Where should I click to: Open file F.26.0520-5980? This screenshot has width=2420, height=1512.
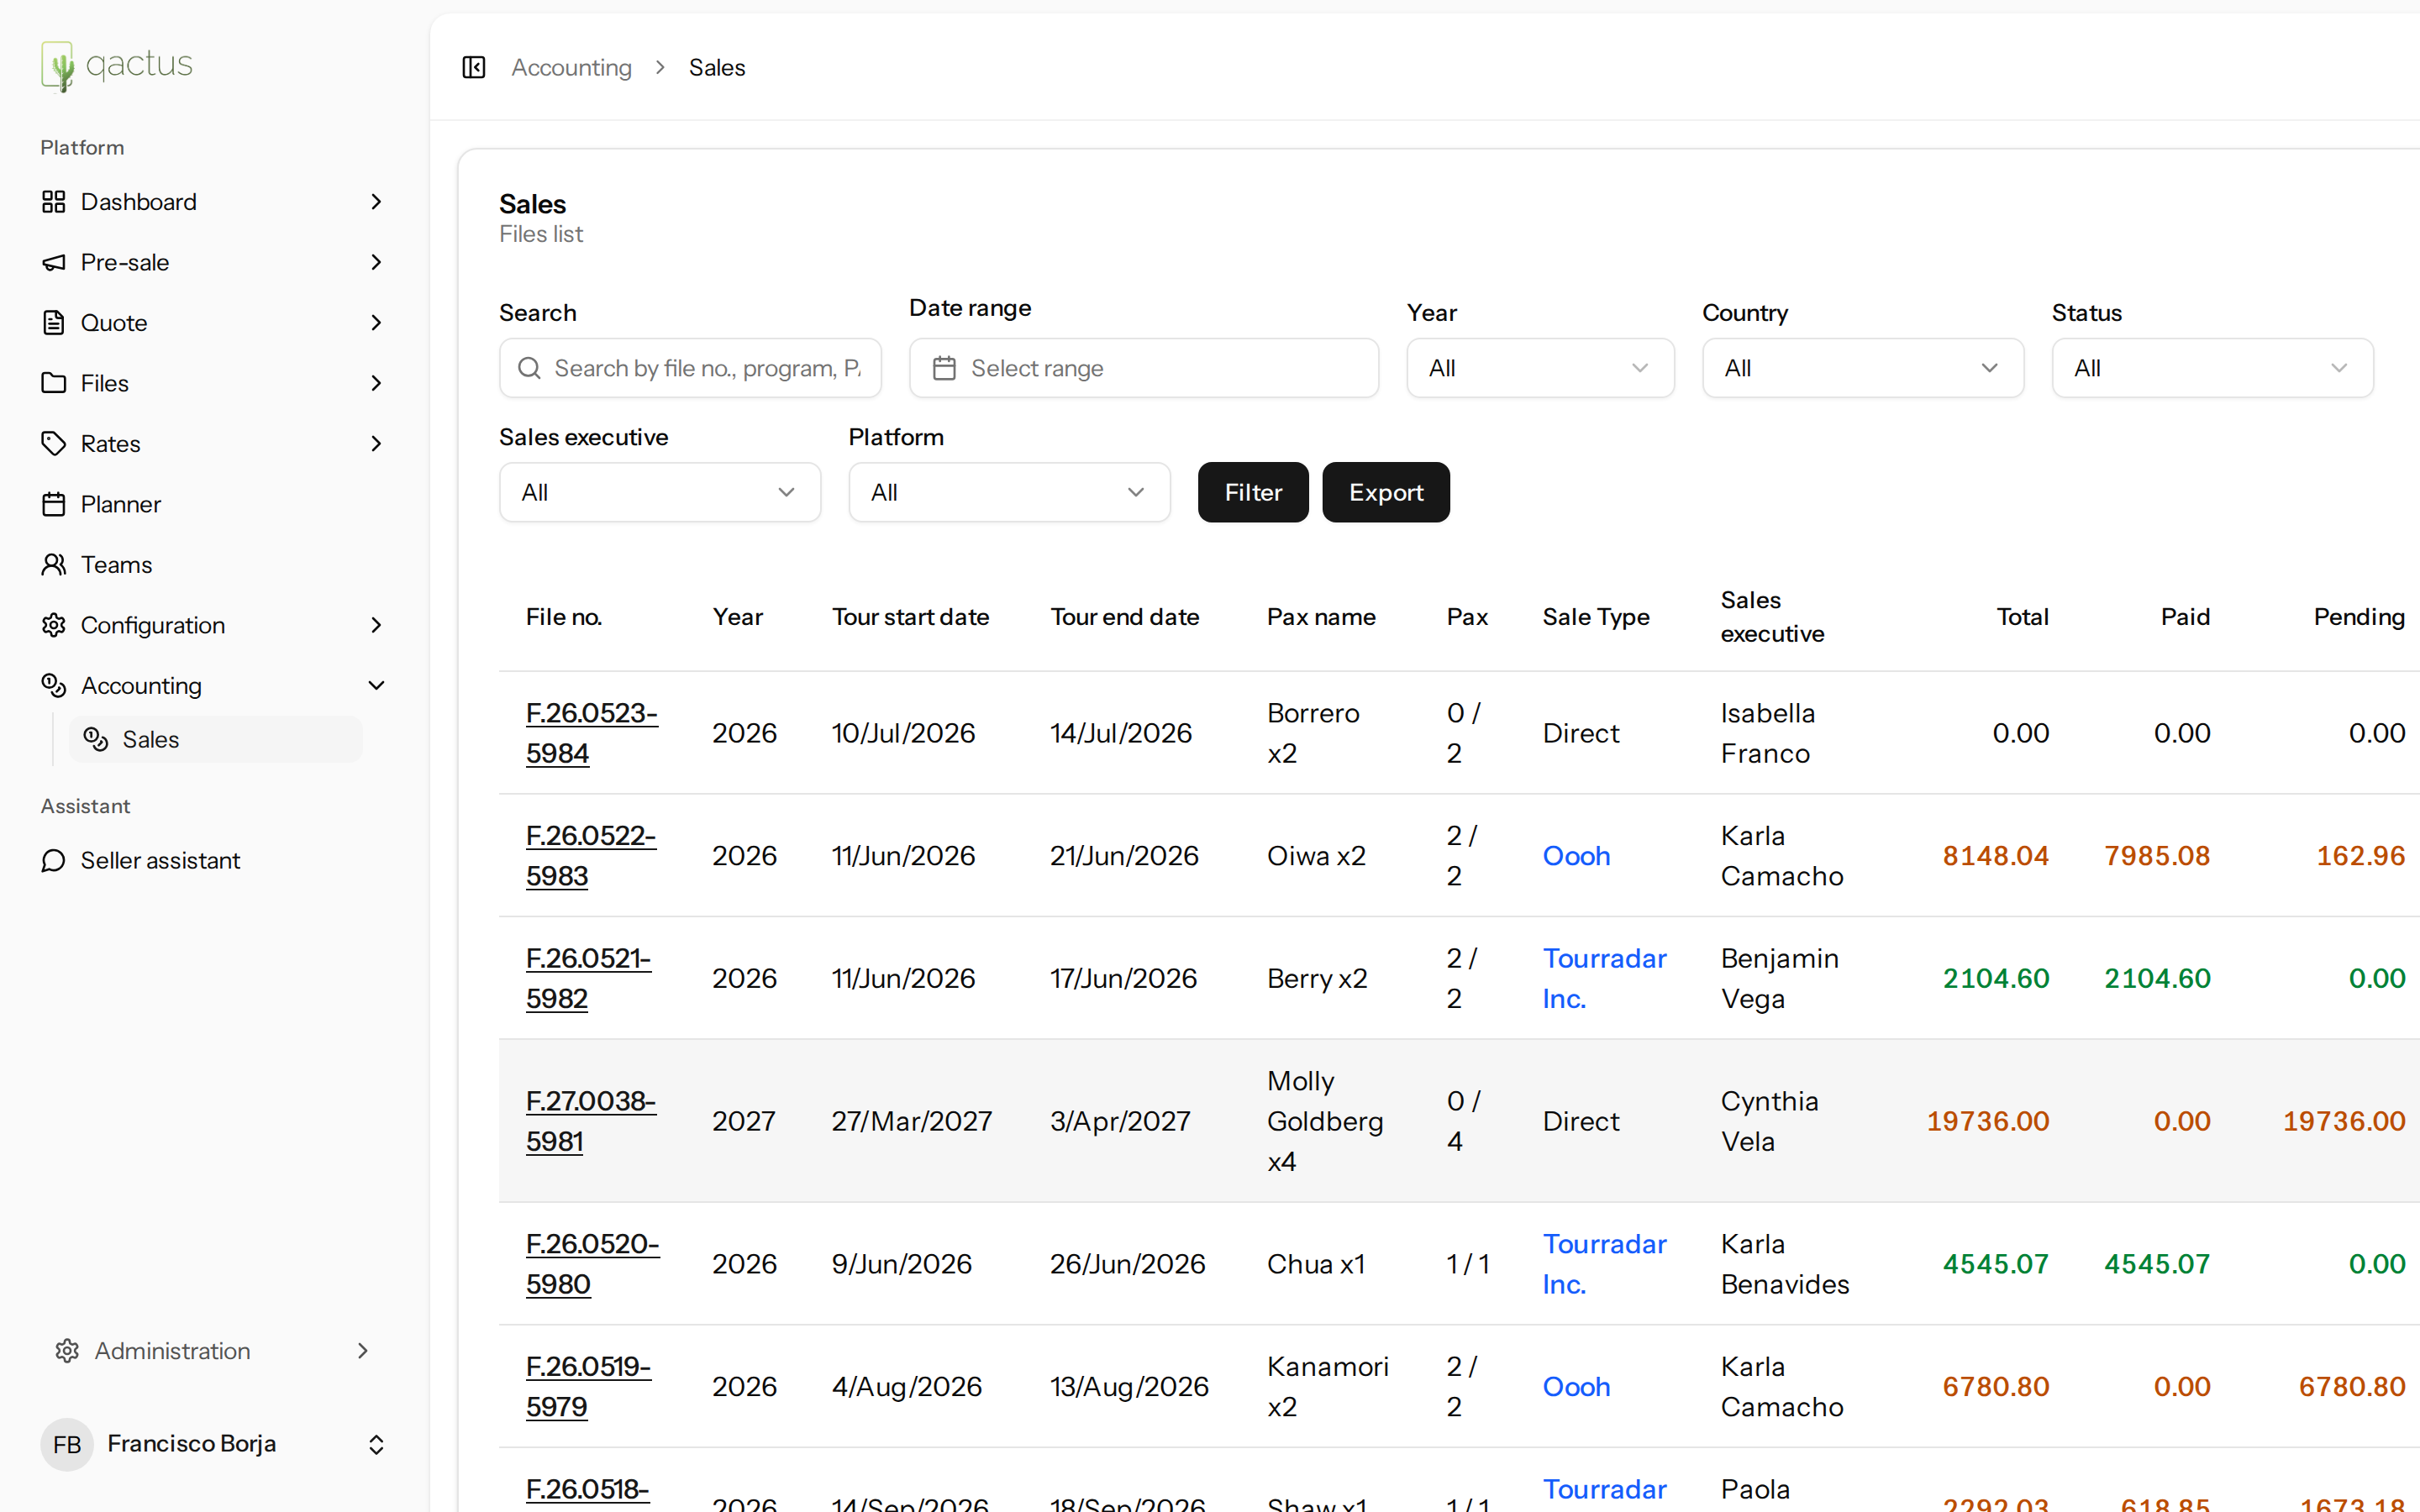pos(592,1264)
